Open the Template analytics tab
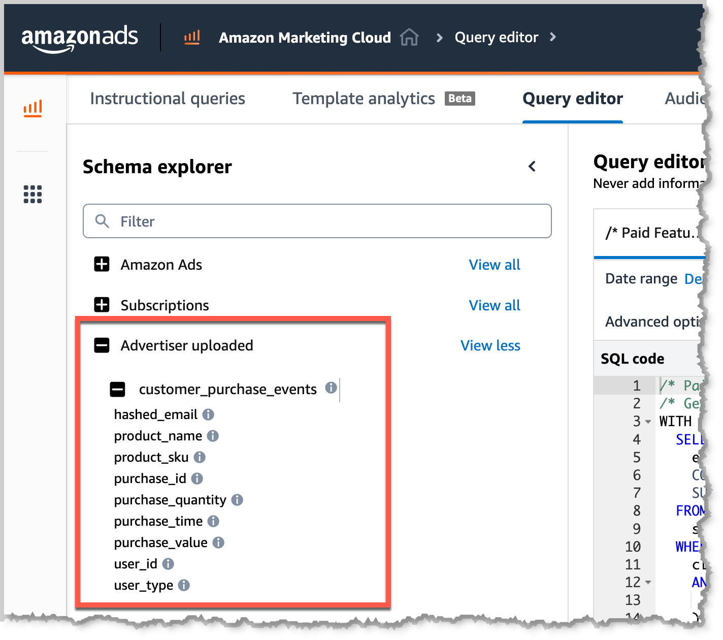723x640 pixels. [363, 99]
